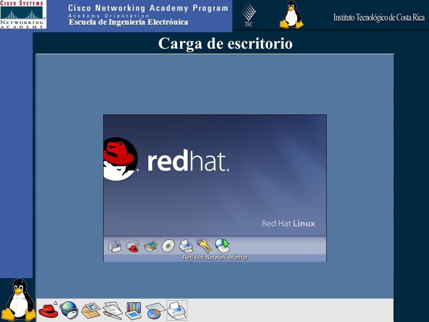
Task: Click the printer icon on splash screen
Action: tap(186, 246)
